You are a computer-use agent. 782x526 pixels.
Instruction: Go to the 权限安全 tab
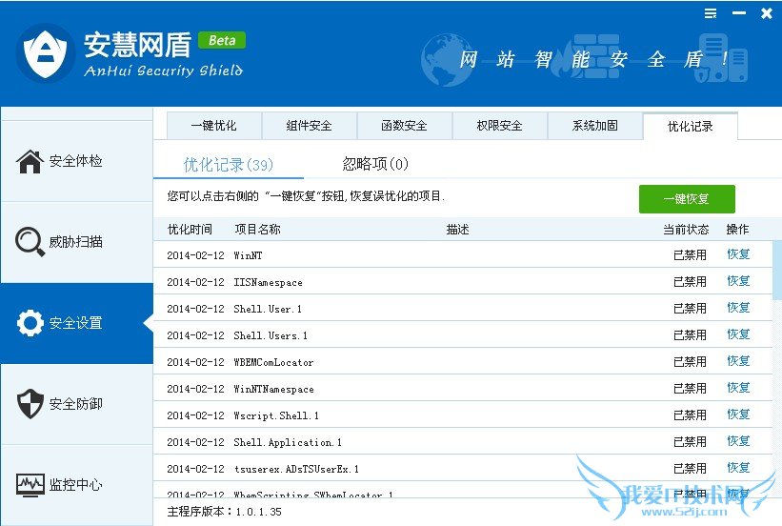tap(499, 126)
